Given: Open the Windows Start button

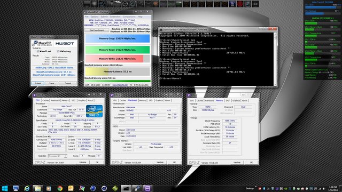Looking at the screenshot, I should click(5, 188).
